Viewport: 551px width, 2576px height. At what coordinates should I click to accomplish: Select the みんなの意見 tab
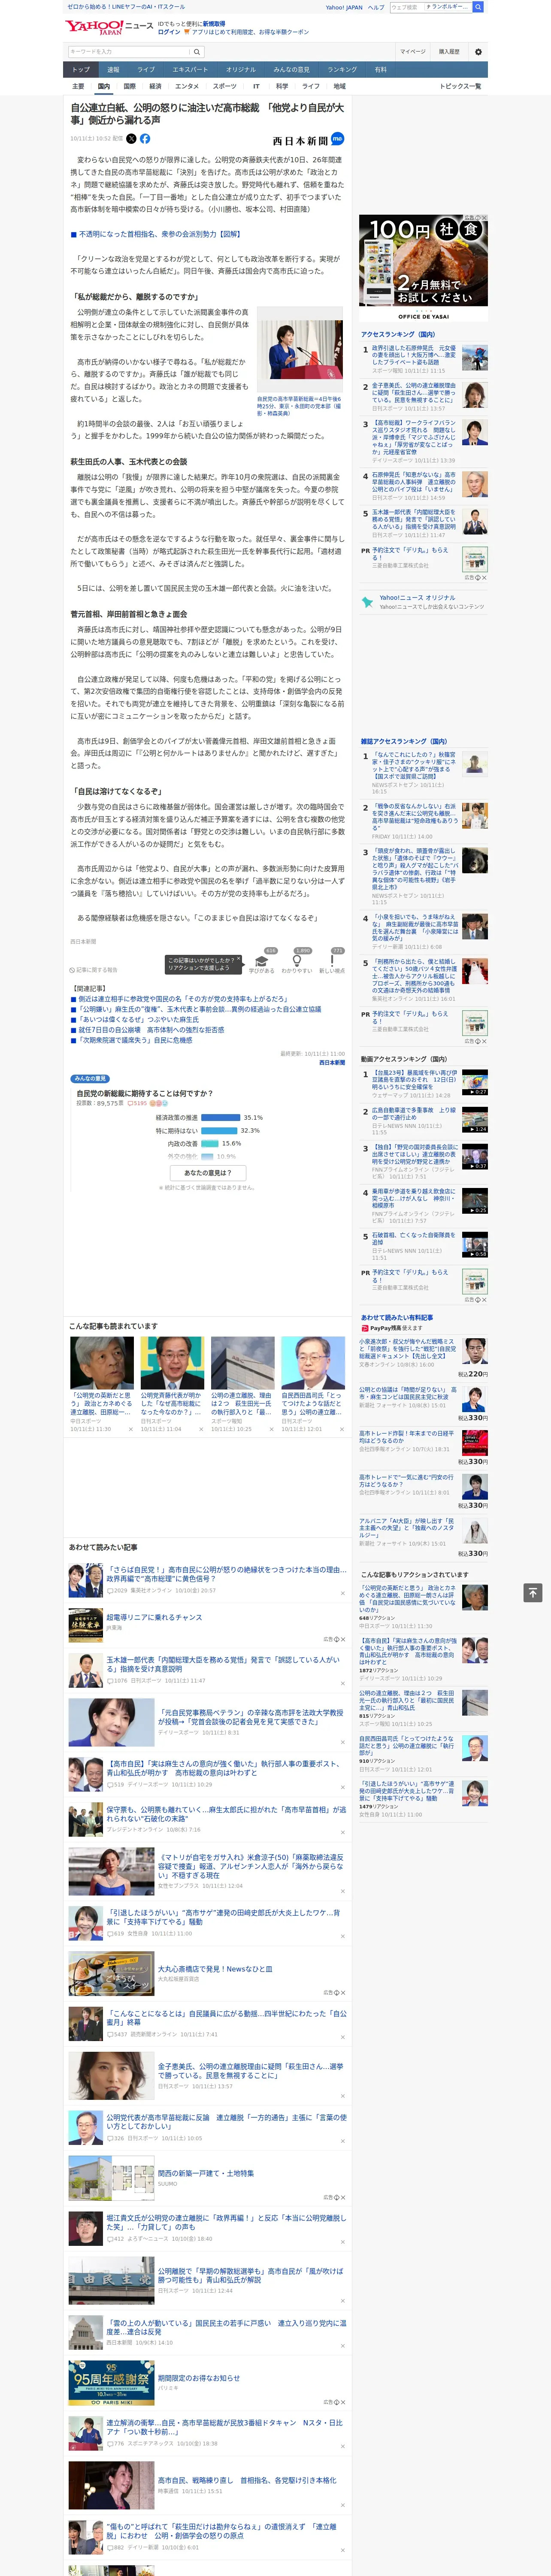click(292, 70)
